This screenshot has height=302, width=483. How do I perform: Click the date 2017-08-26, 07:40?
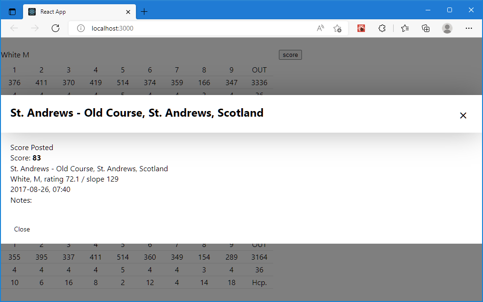pyautogui.click(x=40, y=190)
